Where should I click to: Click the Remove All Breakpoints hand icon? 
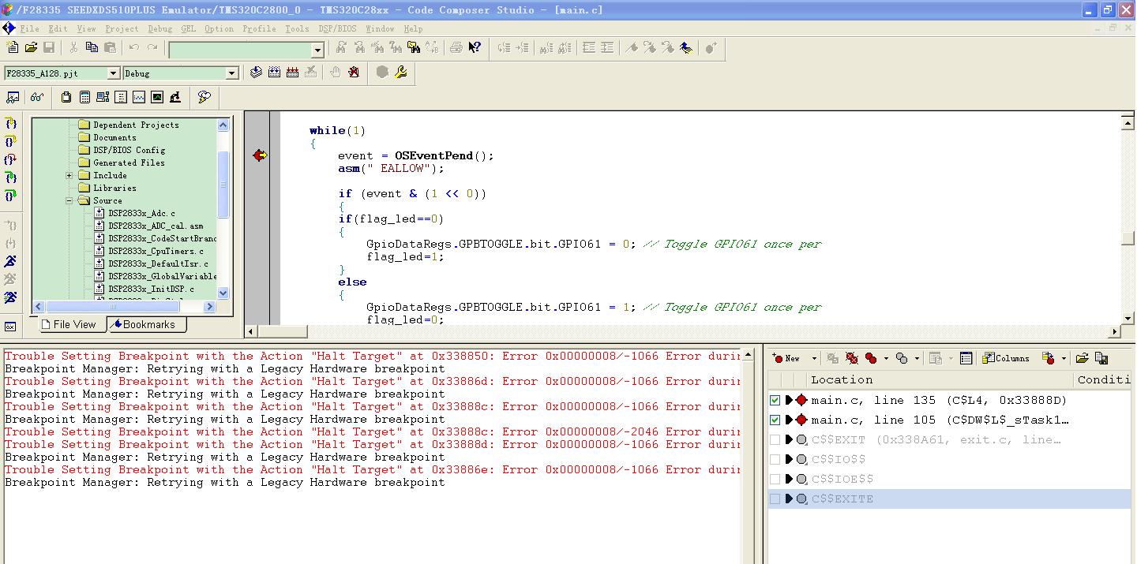pos(353,73)
